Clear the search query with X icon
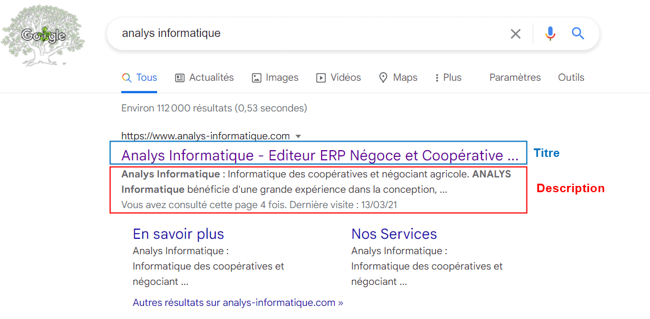This screenshot has height=319, width=650. (x=516, y=34)
